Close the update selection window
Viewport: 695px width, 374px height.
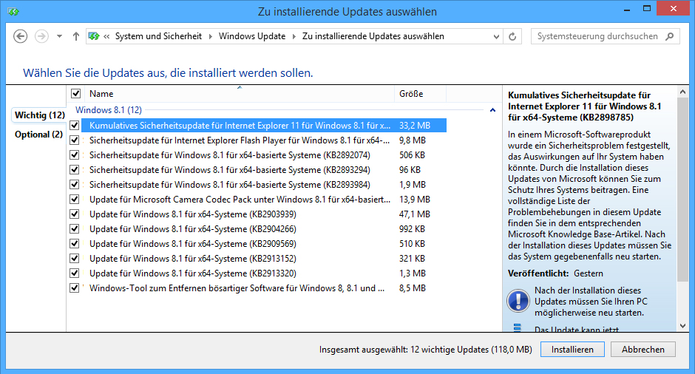coord(673,8)
